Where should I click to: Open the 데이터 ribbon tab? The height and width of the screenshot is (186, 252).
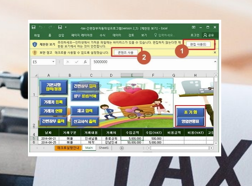117,35
